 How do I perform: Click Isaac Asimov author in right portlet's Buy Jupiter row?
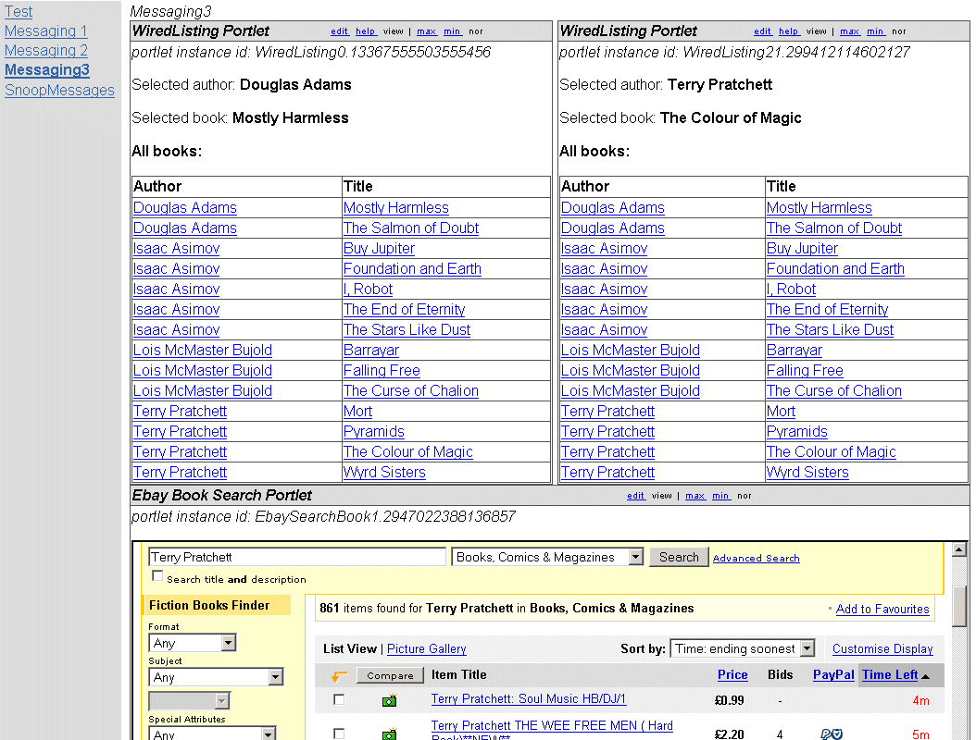pos(604,249)
